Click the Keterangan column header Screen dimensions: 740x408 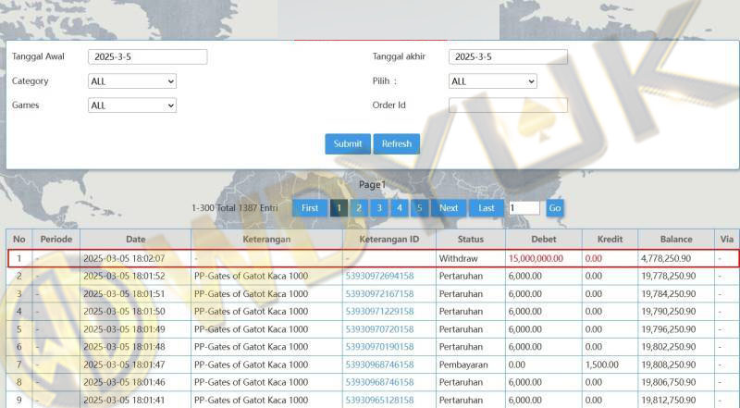click(x=266, y=239)
